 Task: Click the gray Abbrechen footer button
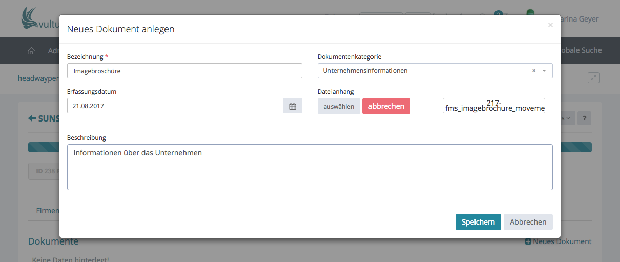[x=528, y=222]
